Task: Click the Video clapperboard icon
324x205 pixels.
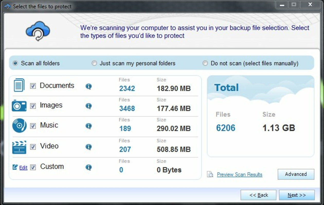Action: (x=19, y=147)
